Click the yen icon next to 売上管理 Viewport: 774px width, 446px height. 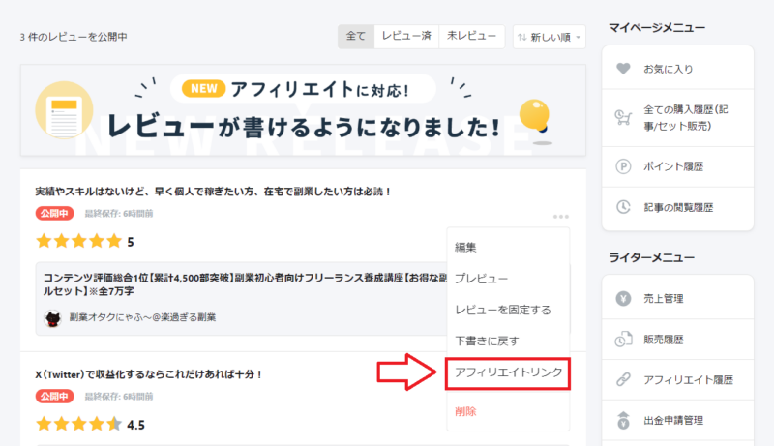pos(623,299)
